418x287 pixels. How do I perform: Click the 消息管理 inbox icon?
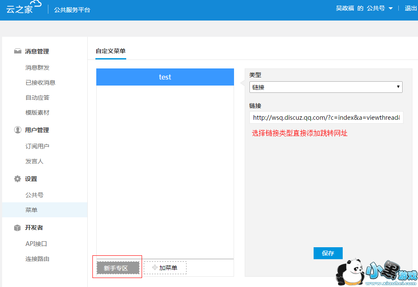pyautogui.click(x=18, y=51)
